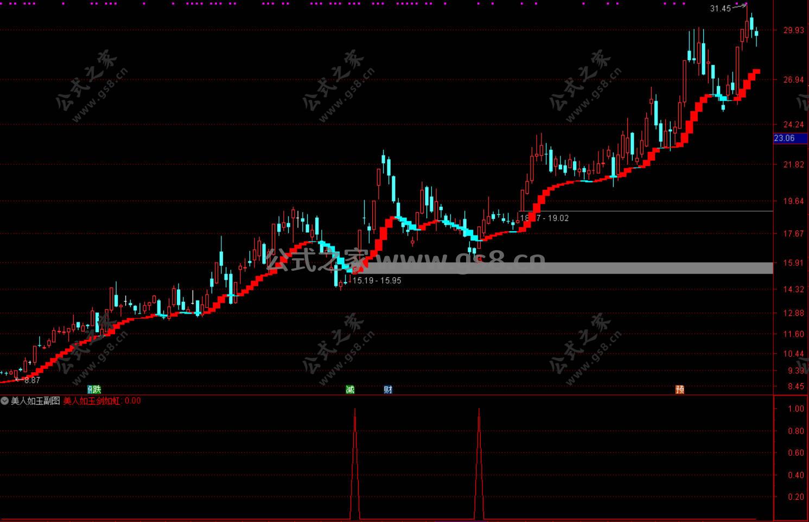This screenshot has width=809, height=522.
Task: Click the 15.91 price axis label
Action: click(794, 263)
